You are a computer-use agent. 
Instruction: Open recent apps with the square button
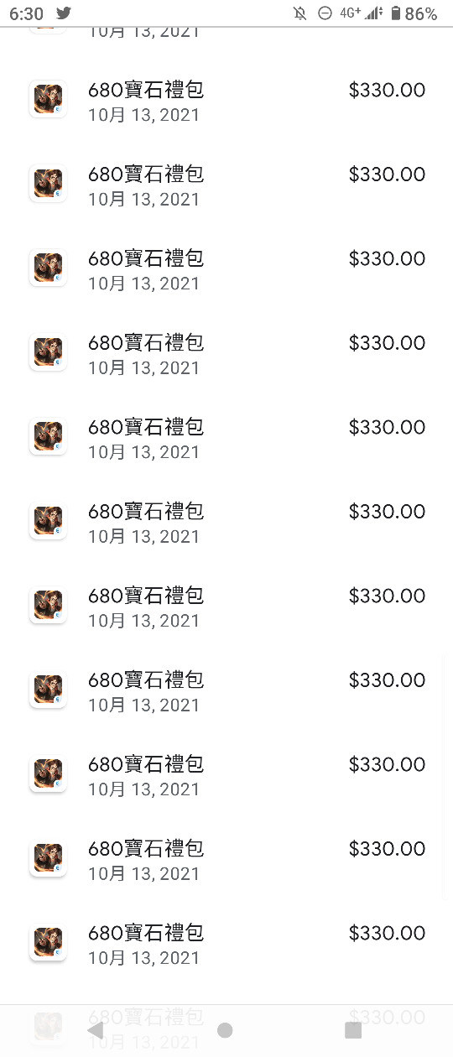point(353,1030)
